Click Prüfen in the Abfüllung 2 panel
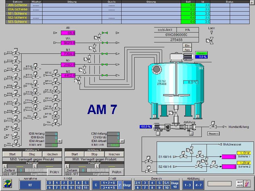255x191 pixels. click(x=117, y=172)
